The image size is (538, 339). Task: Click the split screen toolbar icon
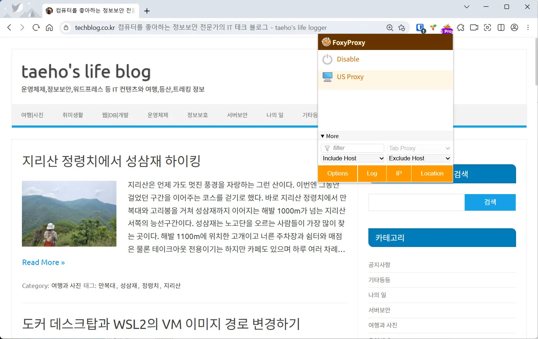coord(501,27)
